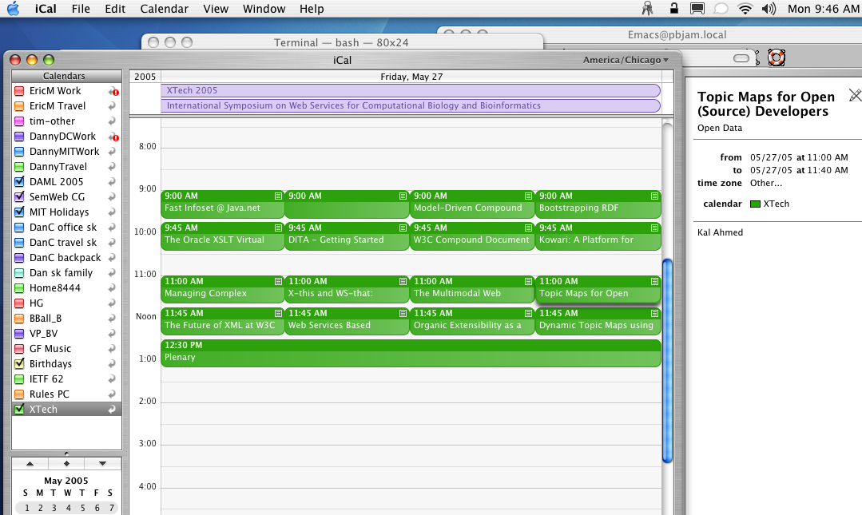862x515 pixels.
Task: Click the note icon on Model-Driven Compound event
Action: (x=528, y=196)
